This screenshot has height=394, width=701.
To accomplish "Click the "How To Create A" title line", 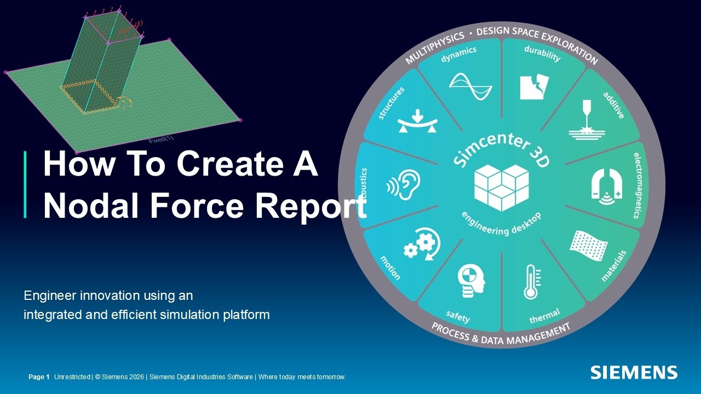I will [x=181, y=164].
